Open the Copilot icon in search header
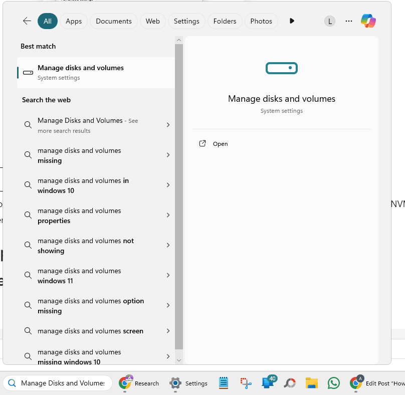 368,21
